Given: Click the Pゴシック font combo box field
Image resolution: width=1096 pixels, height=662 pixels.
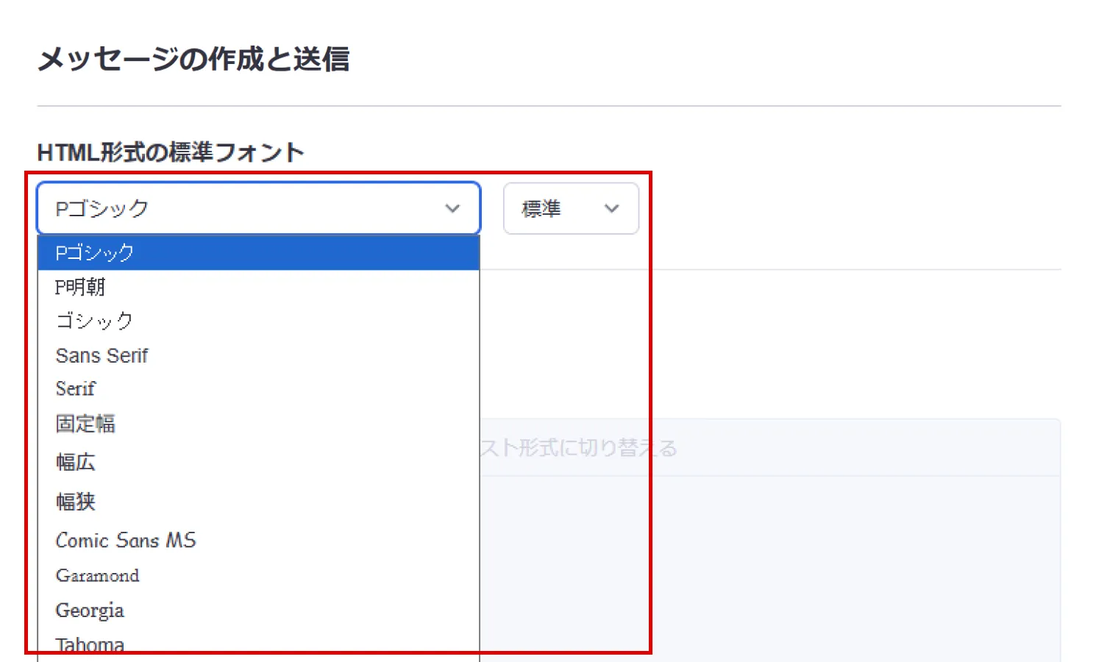Looking at the screenshot, I should point(243,209).
